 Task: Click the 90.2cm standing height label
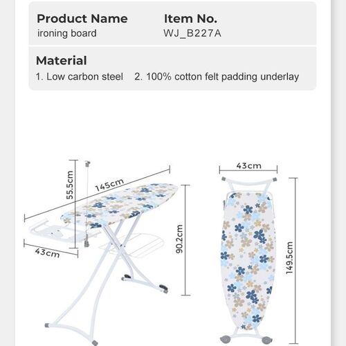pos(179,239)
